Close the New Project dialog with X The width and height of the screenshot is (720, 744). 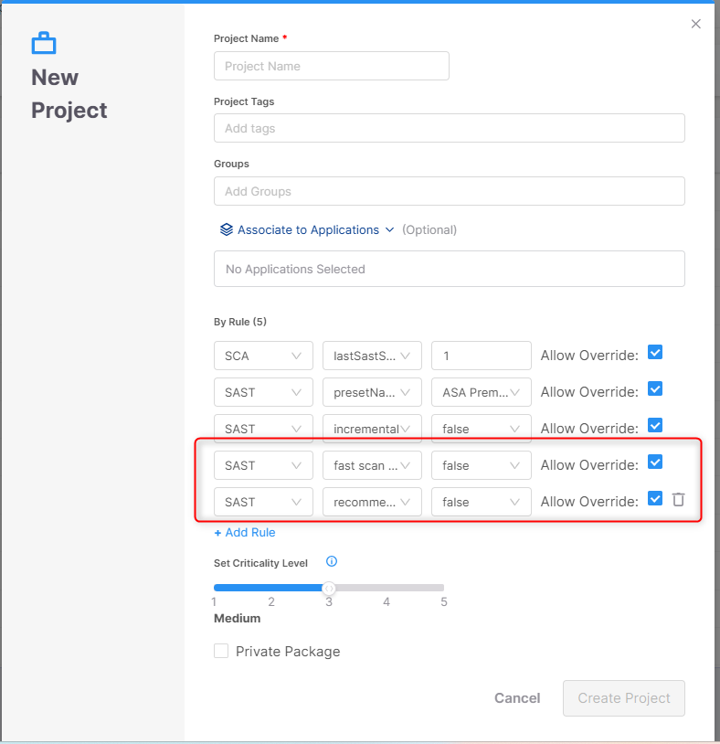point(696,24)
